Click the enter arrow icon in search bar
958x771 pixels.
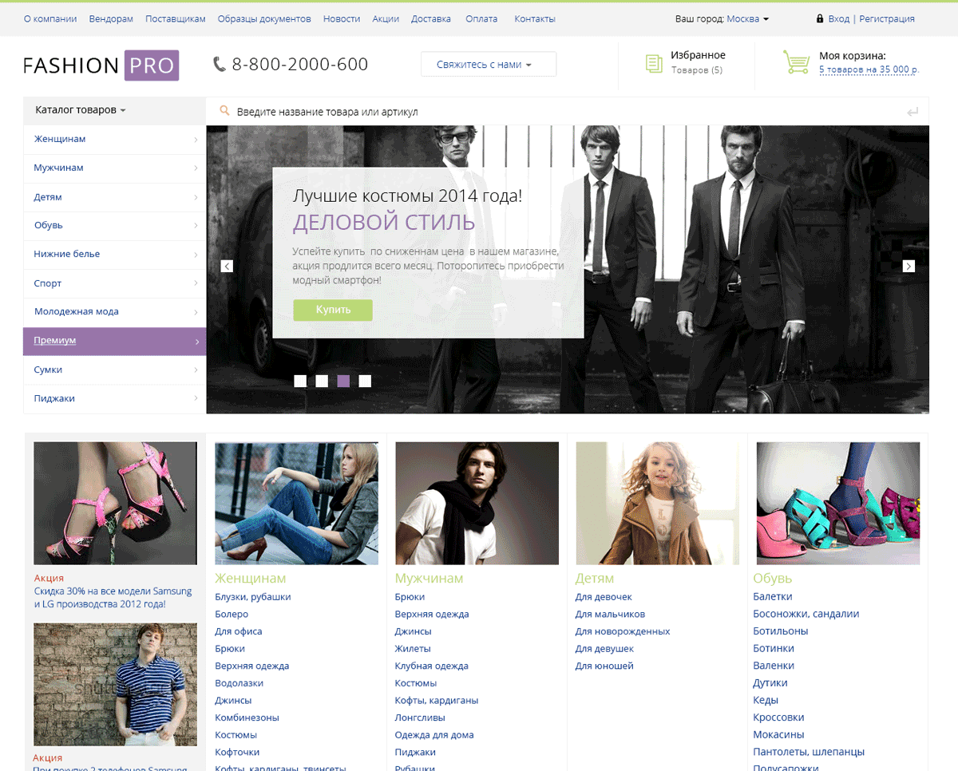(x=912, y=113)
